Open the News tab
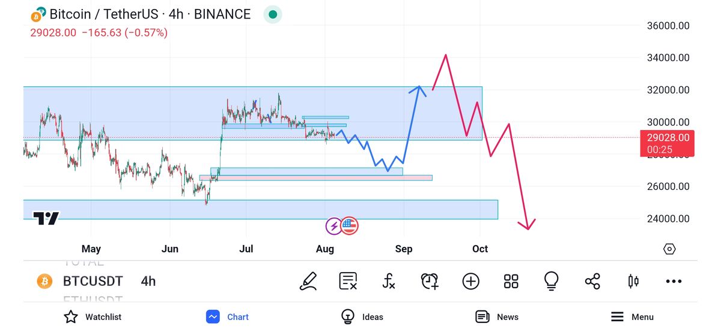 [497, 317]
